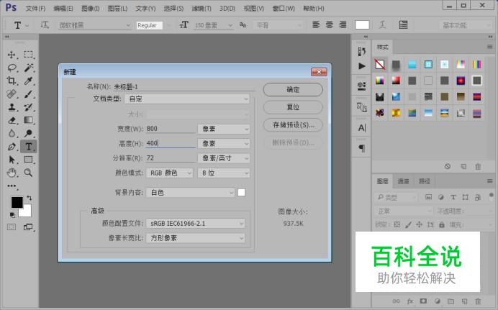
Task: Swap foreground and background colors
Action: click(30, 198)
